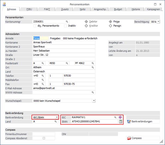Open the Historie tab
Image resolution: width=165 pixels, height=145 pixels.
(136, 9)
